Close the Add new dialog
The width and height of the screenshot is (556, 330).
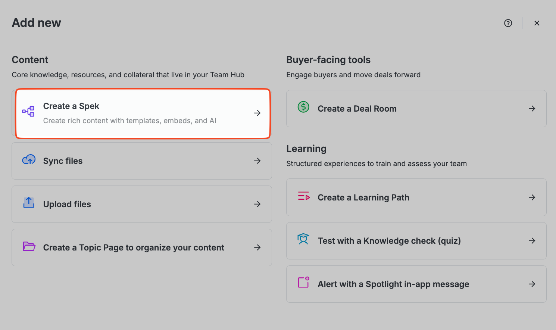pyautogui.click(x=537, y=23)
